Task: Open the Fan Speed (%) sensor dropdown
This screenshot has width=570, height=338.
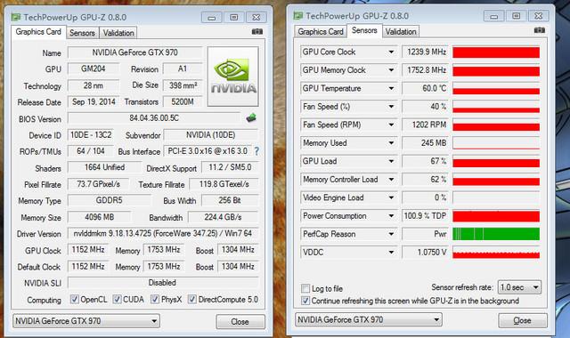Action: [x=391, y=107]
